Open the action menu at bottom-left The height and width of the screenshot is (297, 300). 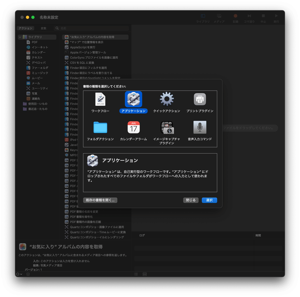click(x=19, y=274)
